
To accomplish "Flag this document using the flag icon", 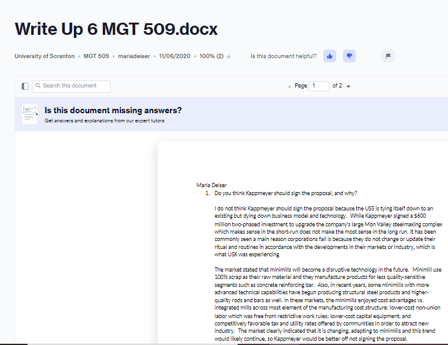I will [x=388, y=56].
